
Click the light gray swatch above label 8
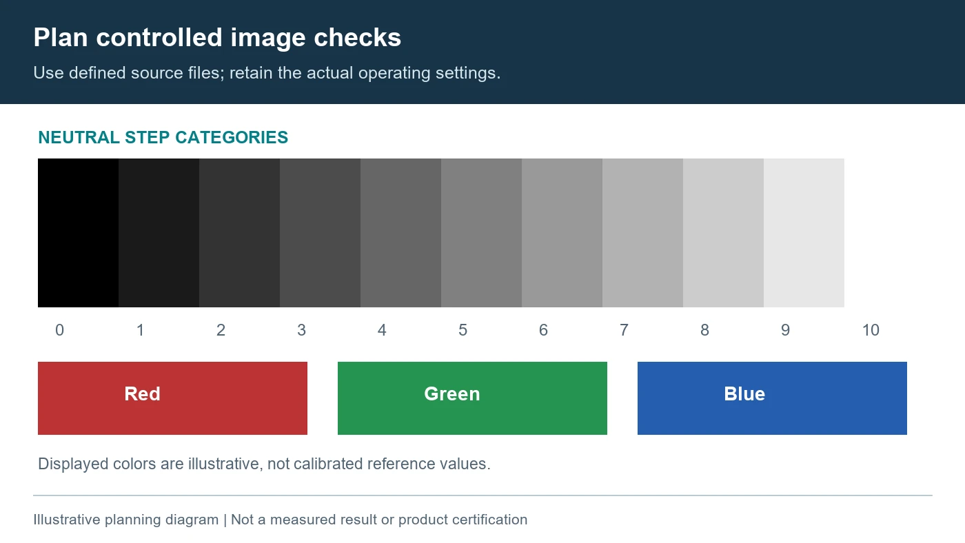coord(723,233)
